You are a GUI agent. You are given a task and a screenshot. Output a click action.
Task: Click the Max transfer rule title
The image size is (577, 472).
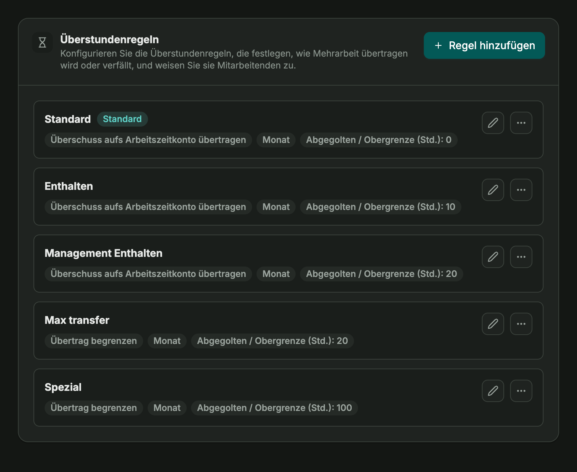click(77, 320)
